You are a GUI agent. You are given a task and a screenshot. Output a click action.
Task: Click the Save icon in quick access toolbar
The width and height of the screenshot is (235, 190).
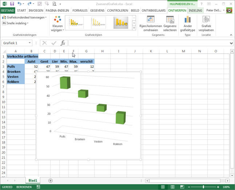click(x=12, y=4)
